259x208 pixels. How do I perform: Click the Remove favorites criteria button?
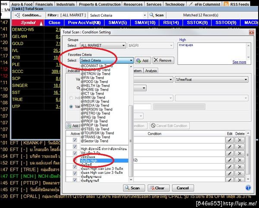click(x=163, y=60)
